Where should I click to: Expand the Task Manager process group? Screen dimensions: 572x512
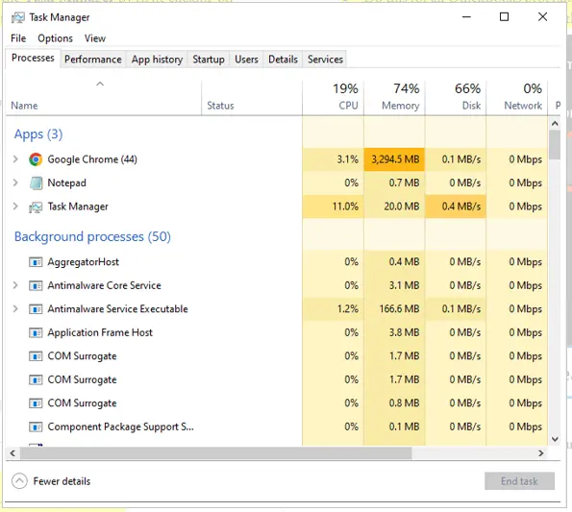15,207
